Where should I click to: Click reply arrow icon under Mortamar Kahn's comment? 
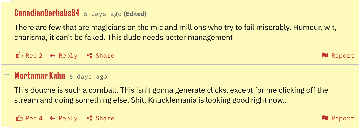53,118
